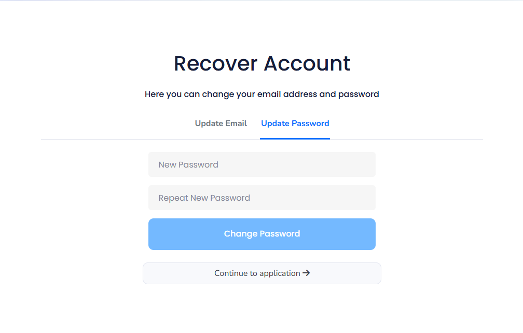Click the Recover Account heading
This screenshot has height=333, width=523.
pyautogui.click(x=262, y=63)
